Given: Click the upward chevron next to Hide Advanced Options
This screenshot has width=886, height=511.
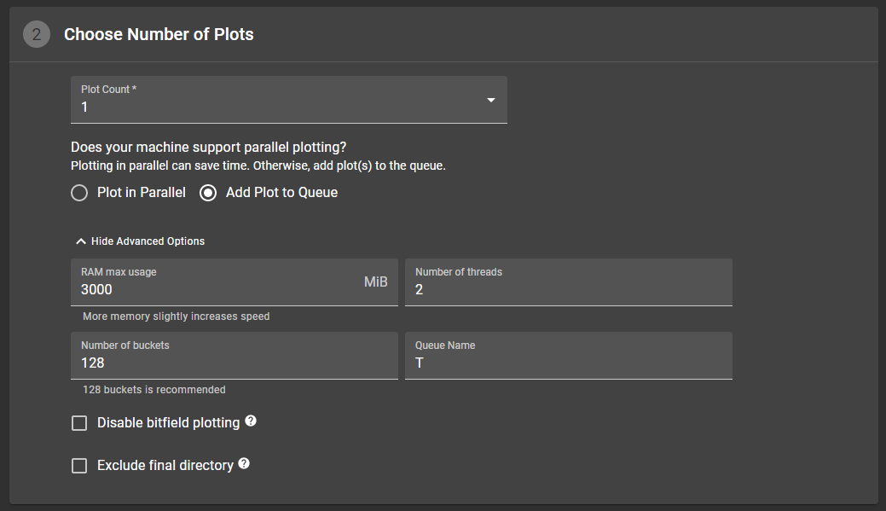Looking at the screenshot, I should tap(81, 241).
